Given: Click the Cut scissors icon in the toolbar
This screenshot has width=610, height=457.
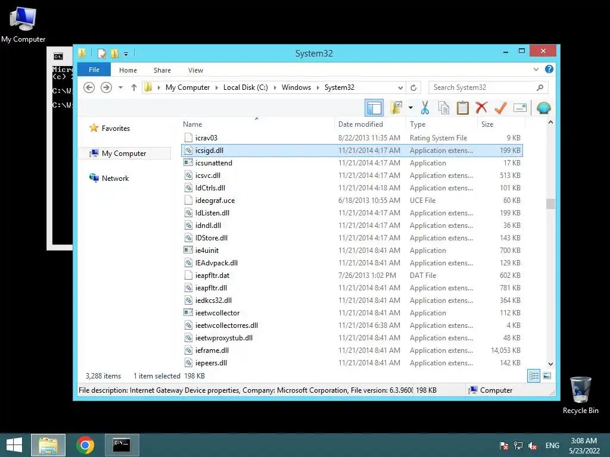Looking at the screenshot, I should point(425,108).
